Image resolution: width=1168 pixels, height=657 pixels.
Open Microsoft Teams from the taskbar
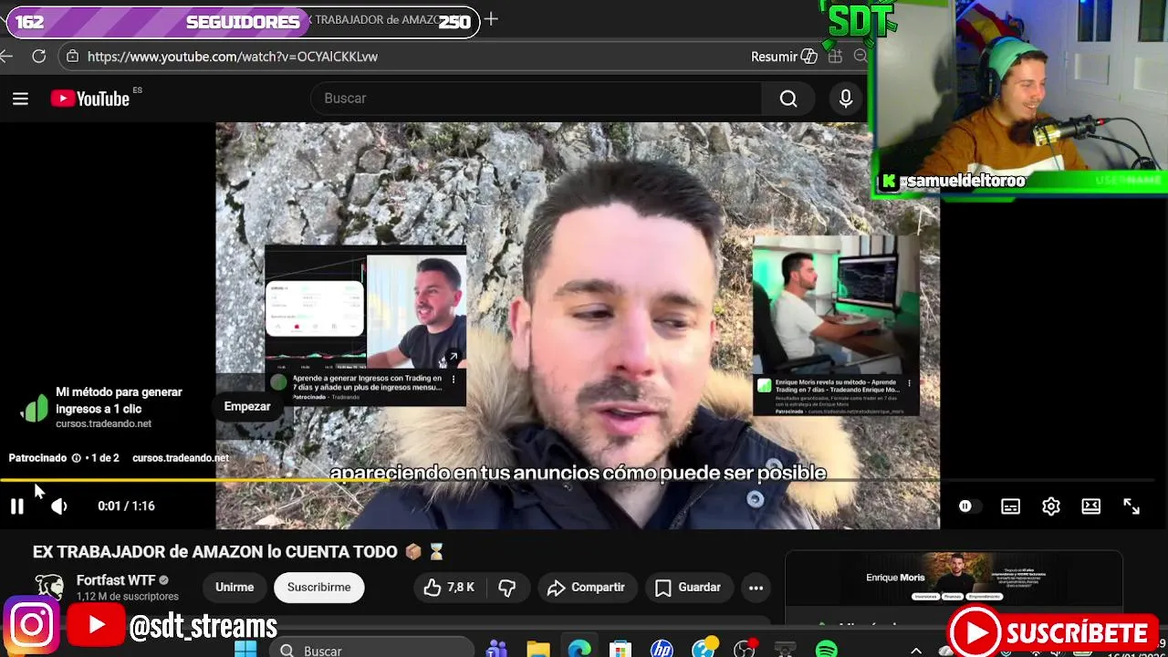pyautogui.click(x=497, y=650)
